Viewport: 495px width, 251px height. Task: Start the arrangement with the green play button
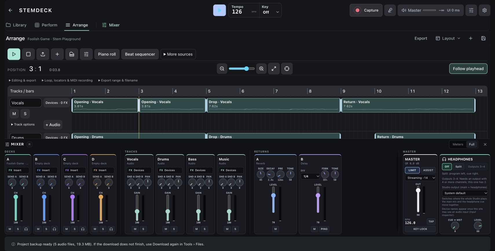click(x=14, y=54)
